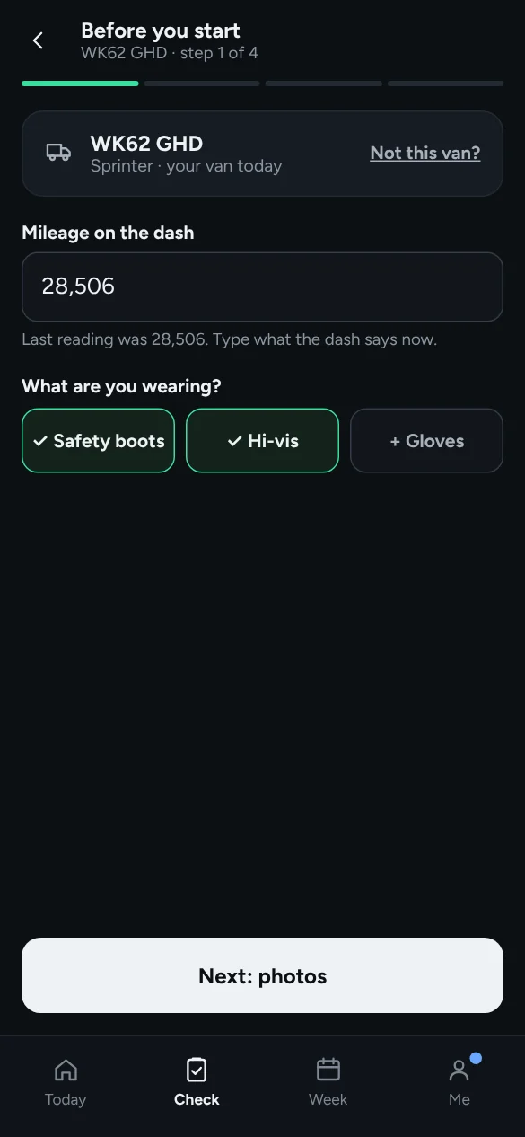
Task: Tap the back arrow icon
Action: (x=38, y=40)
